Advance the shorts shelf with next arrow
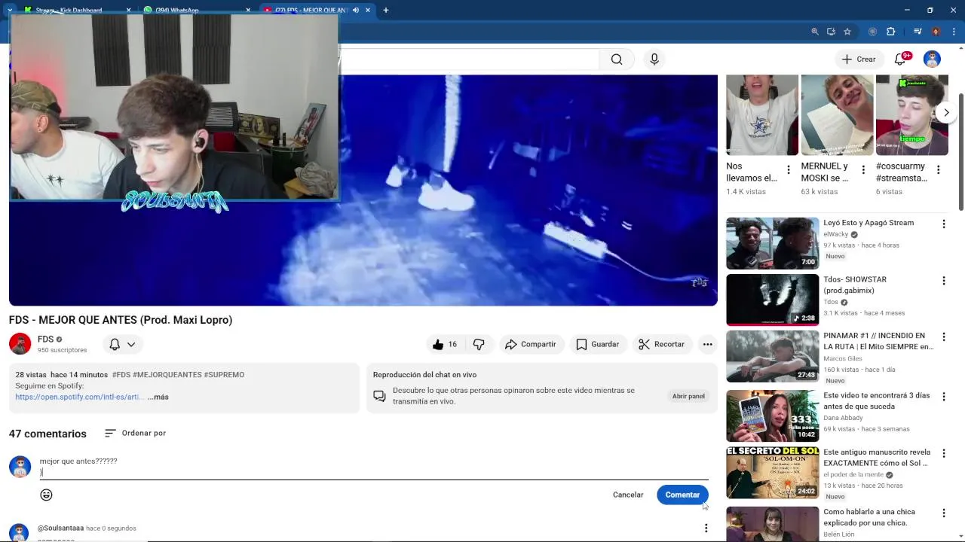965x542 pixels. (x=946, y=112)
